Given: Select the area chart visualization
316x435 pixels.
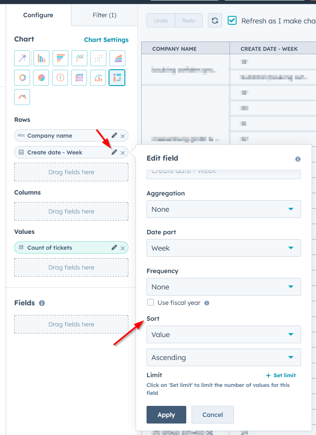Looking at the screenshot, I should (117, 58).
